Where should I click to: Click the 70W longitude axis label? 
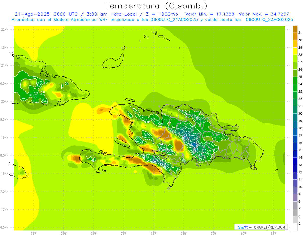coord(214,234)
